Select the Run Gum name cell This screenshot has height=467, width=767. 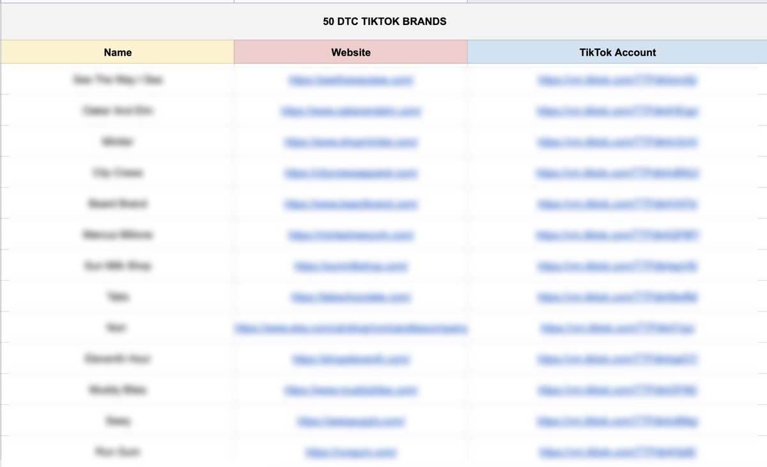point(118,452)
